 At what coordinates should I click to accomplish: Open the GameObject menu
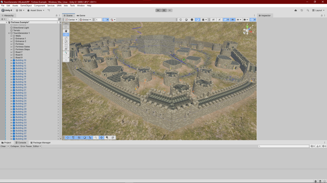point(26,5)
